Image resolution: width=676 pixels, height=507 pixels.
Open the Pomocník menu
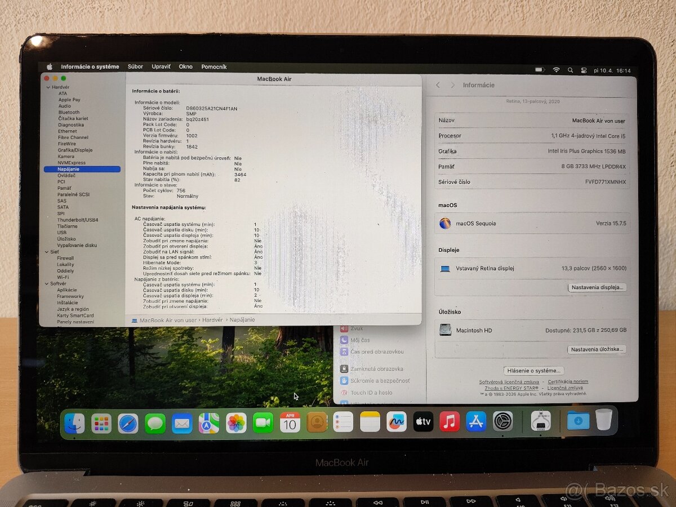click(x=214, y=66)
